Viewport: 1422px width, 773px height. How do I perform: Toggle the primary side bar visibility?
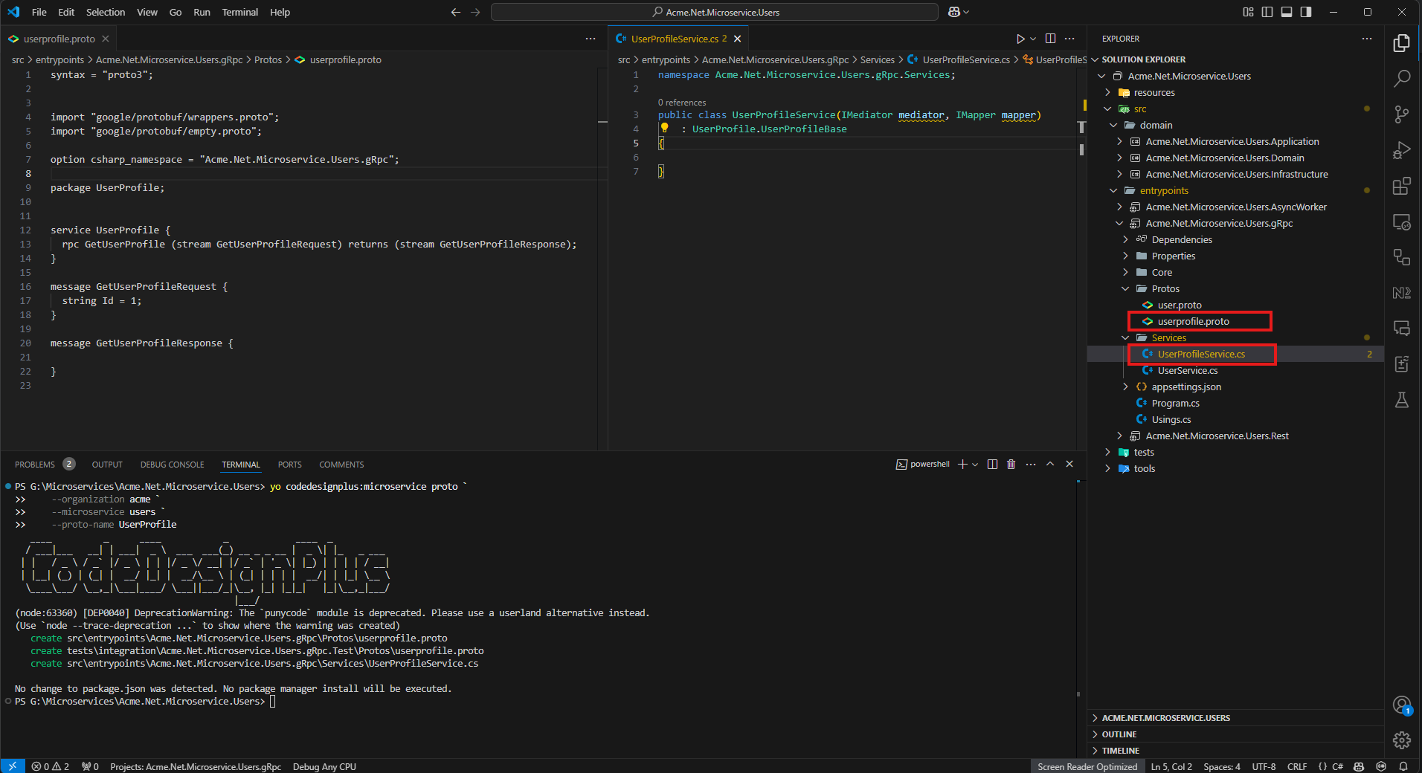tap(1267, 12)
